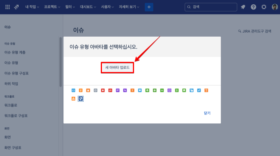Go to Jira home via logo icon
Screen dimensions: 280x156
click(x=16, y=7)
